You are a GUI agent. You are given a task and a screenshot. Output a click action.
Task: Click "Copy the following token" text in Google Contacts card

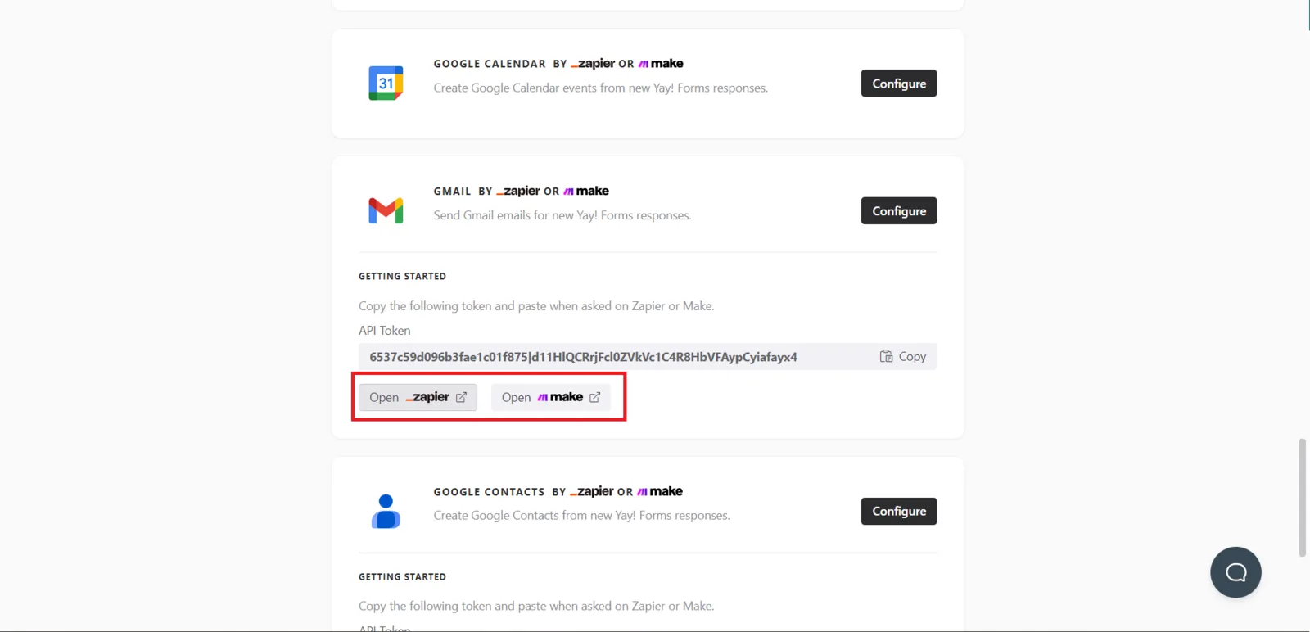tap(536, 607)
